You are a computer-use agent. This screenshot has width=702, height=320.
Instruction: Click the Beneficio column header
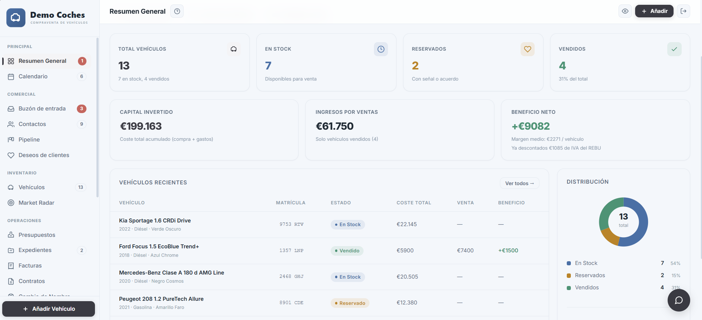[511, 203]
